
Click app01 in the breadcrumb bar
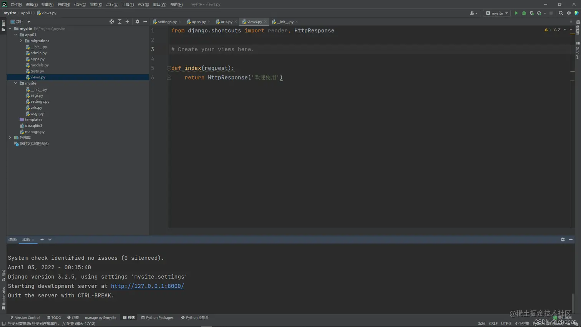click(x=26, y=13)
